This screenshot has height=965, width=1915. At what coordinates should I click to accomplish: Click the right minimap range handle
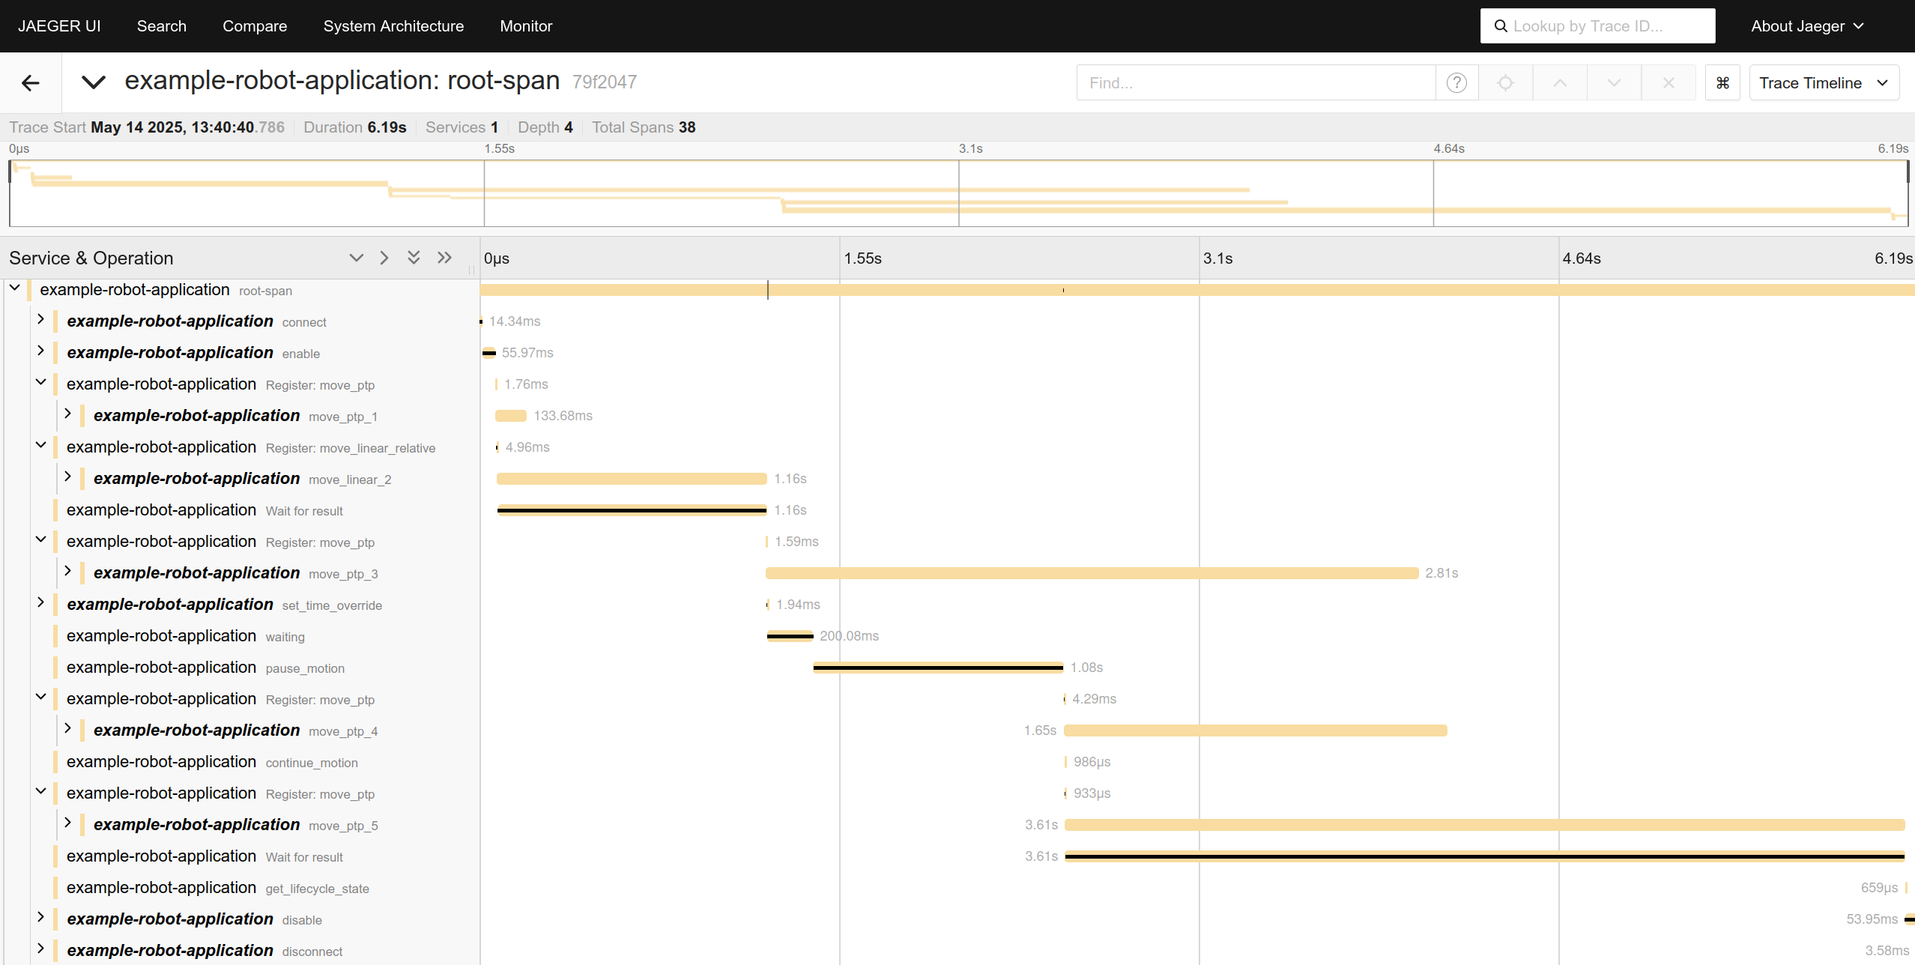tap(1908, 172)
